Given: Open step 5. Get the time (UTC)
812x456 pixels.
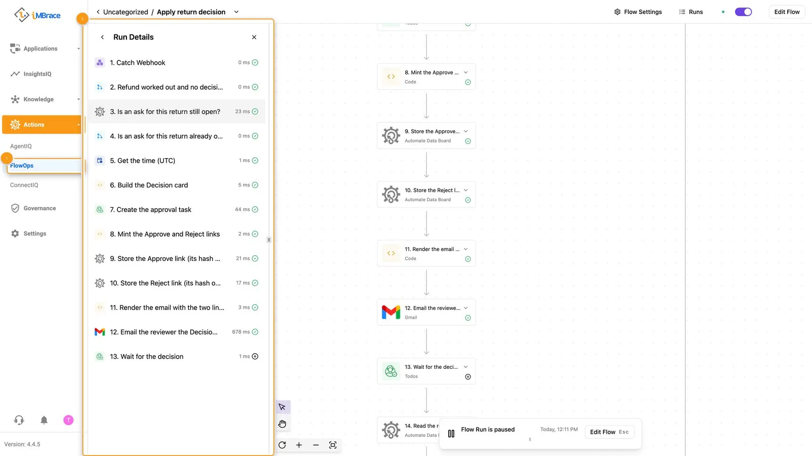Looking at the screenshot, I should (x=177, y=161).
